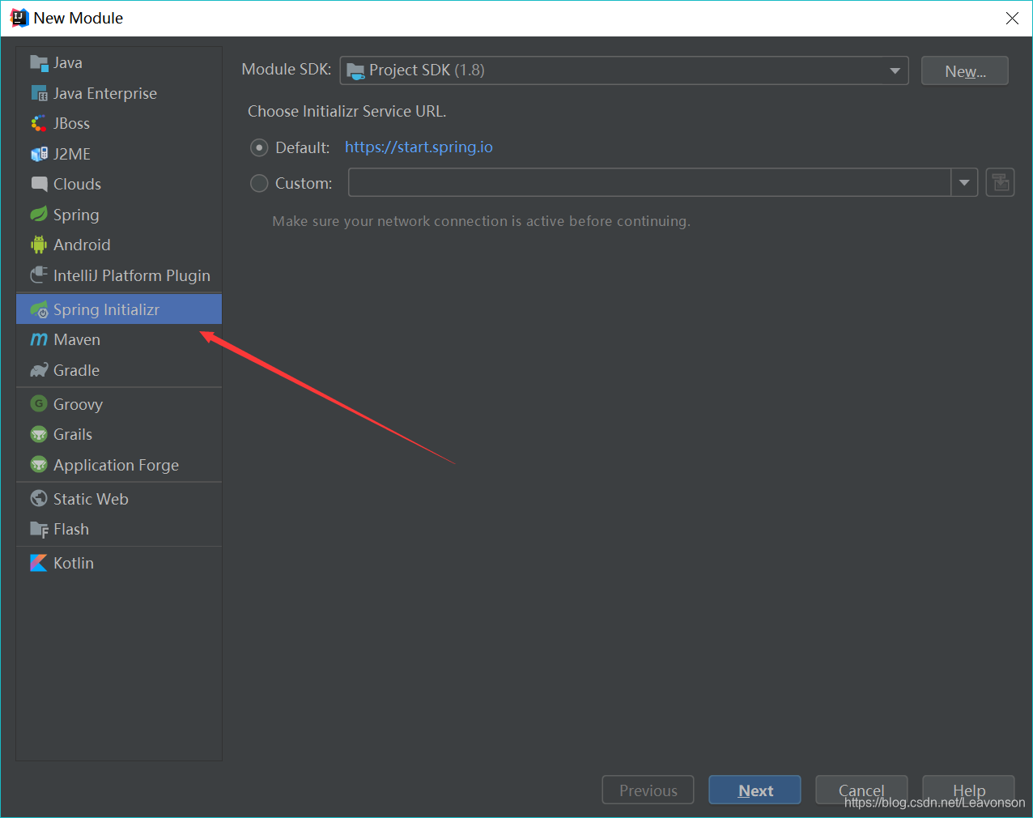Choose the Groovy module type label

tap(78, 404)
